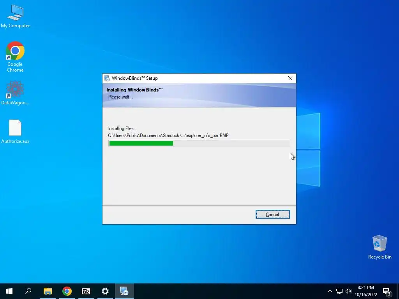The width and height of the screenshot is (399, 299).
Task: Click the 'Please wait...' message
Action: (120, 97)
